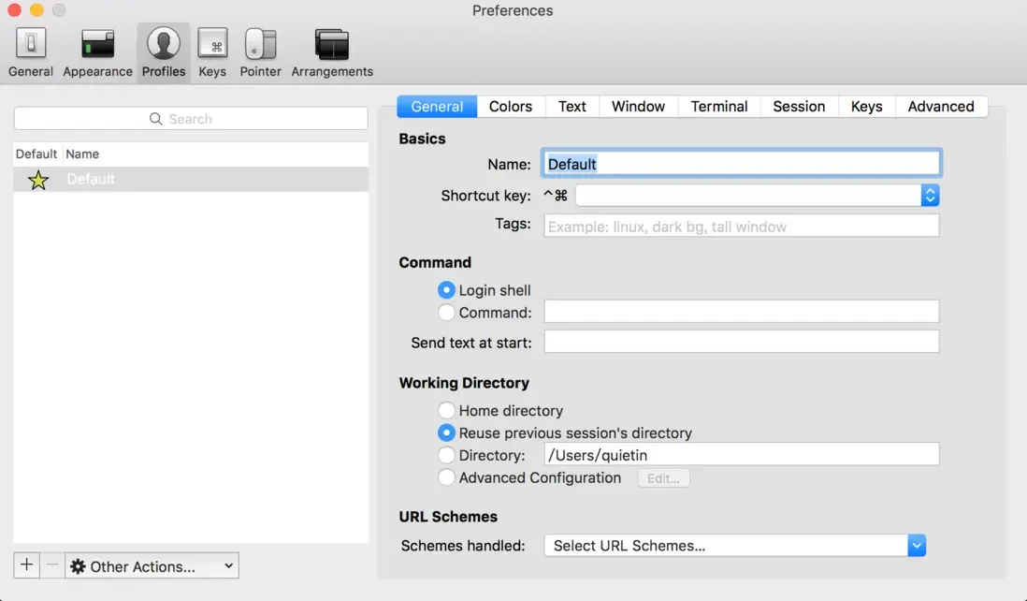Screen dimensions: 1027x601
Task: Click the Default column header
Action: (x=36, y=154)
